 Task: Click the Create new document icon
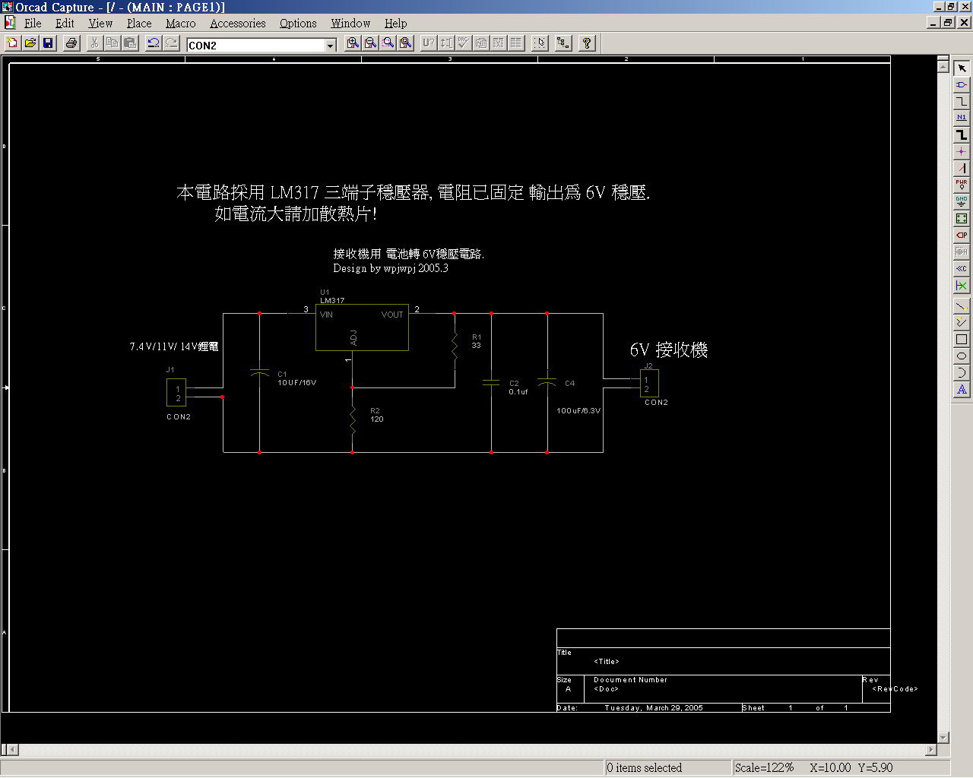click(x=12, y=43)
